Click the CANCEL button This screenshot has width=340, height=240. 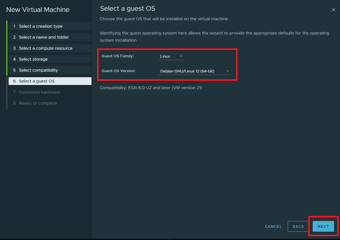tap(273, 226)
